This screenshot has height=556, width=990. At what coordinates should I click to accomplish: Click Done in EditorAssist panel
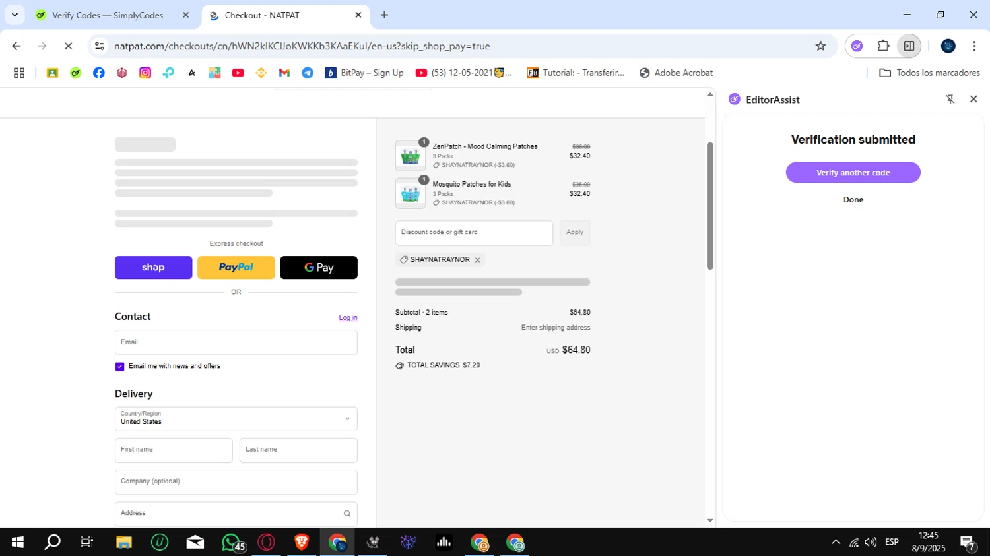(x=853, y=200)
